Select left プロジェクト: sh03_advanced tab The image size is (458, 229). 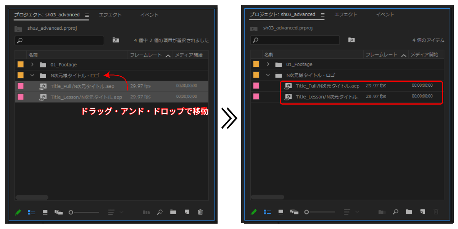[x=47, y=15]
